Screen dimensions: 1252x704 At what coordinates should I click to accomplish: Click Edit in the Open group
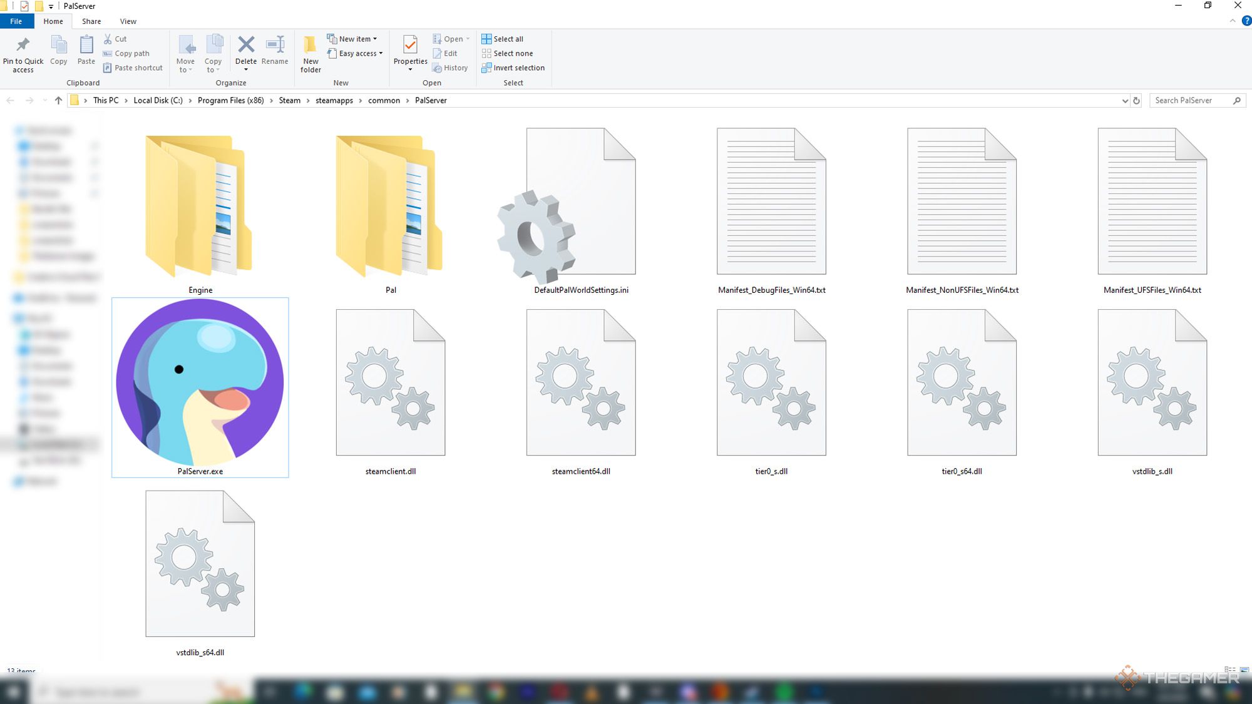445,53
